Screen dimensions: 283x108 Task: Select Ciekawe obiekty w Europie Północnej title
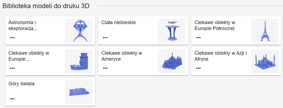click(x=214, y=25)
